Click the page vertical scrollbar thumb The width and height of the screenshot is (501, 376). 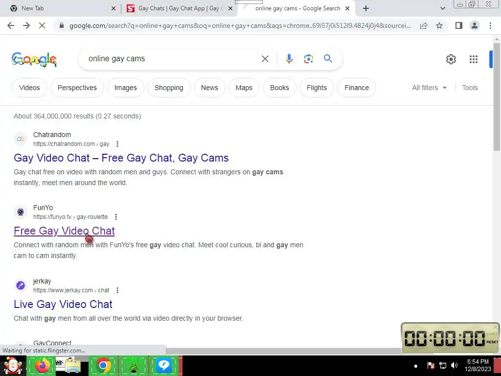pyautogui.click(x=497, y=96)
